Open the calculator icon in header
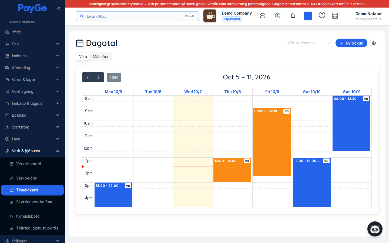The width and height of the screenshot is (389, 243). pos(335,16)
